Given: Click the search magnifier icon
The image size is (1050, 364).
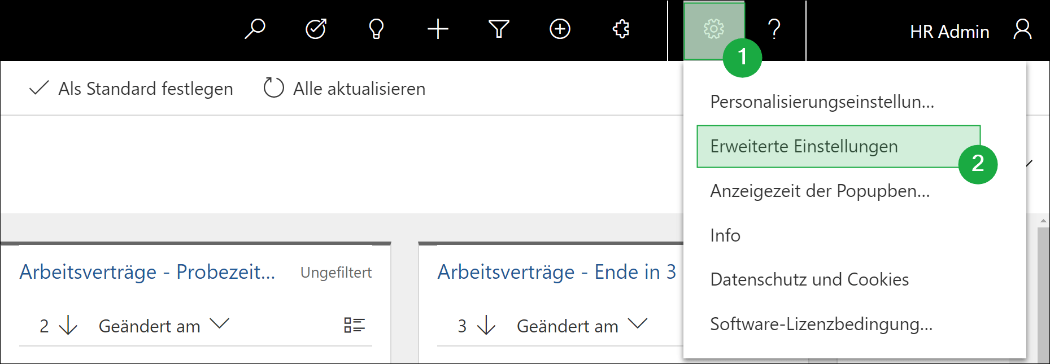Looking at the screenshot, I should click(x=255, y=29).
